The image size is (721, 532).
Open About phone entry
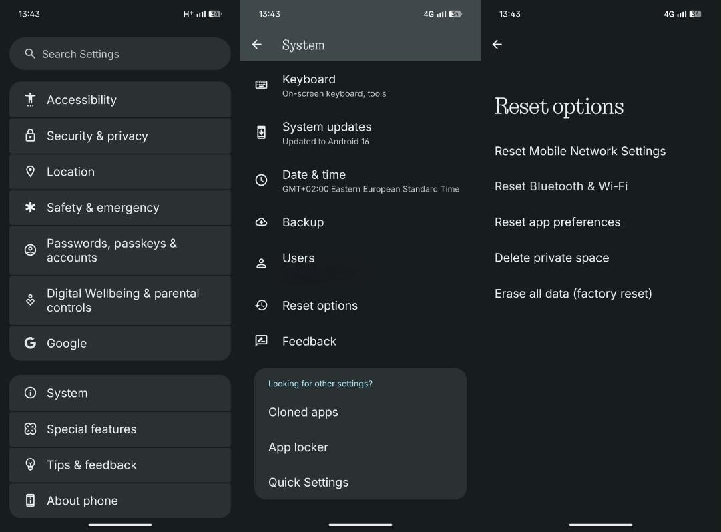tap(120, 500)
